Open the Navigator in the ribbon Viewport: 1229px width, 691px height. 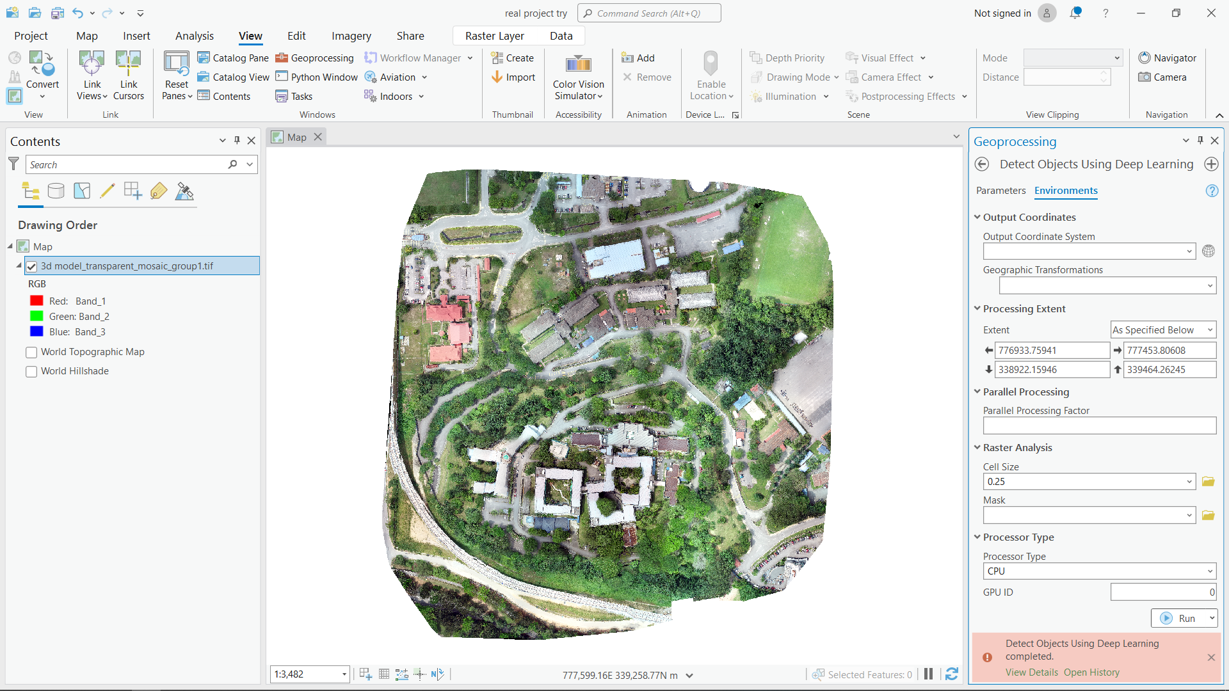1168,58
